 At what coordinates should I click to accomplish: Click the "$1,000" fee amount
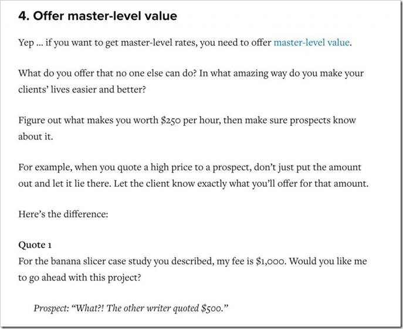(270, 261)
